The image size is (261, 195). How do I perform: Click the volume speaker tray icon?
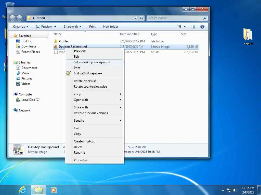click(x=235, y=190)
